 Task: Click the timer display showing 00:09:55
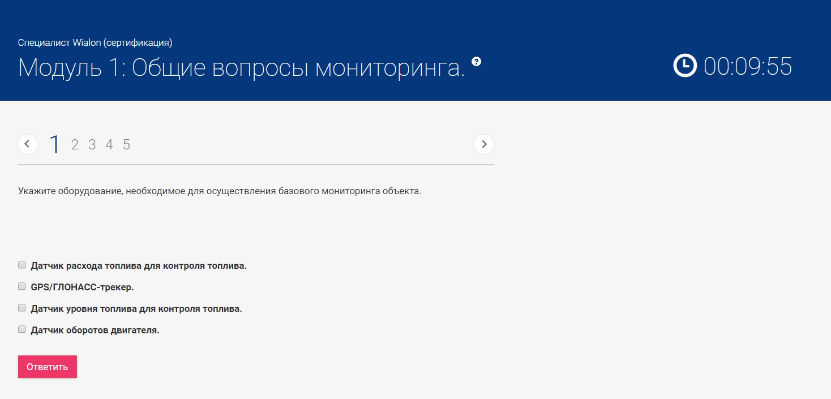[x=748, y=67]
